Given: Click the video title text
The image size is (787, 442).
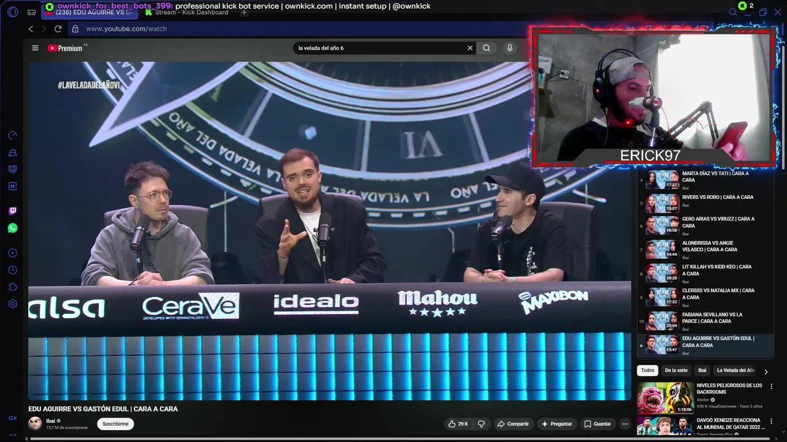Looking at the screenshot, I should coord(103,409).
